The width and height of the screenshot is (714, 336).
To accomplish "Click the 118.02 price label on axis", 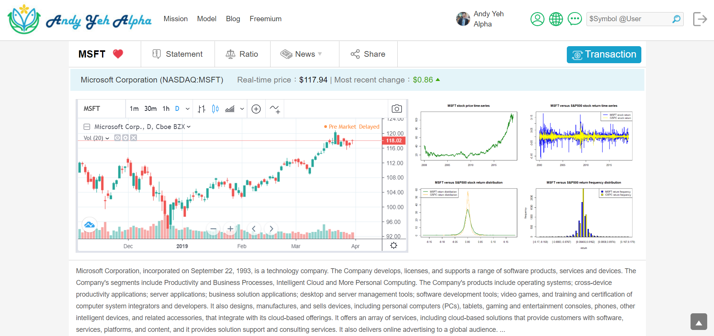I will [x=394, y=140].
